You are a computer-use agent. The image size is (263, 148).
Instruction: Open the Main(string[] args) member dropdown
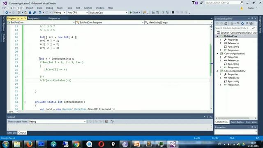179,23
